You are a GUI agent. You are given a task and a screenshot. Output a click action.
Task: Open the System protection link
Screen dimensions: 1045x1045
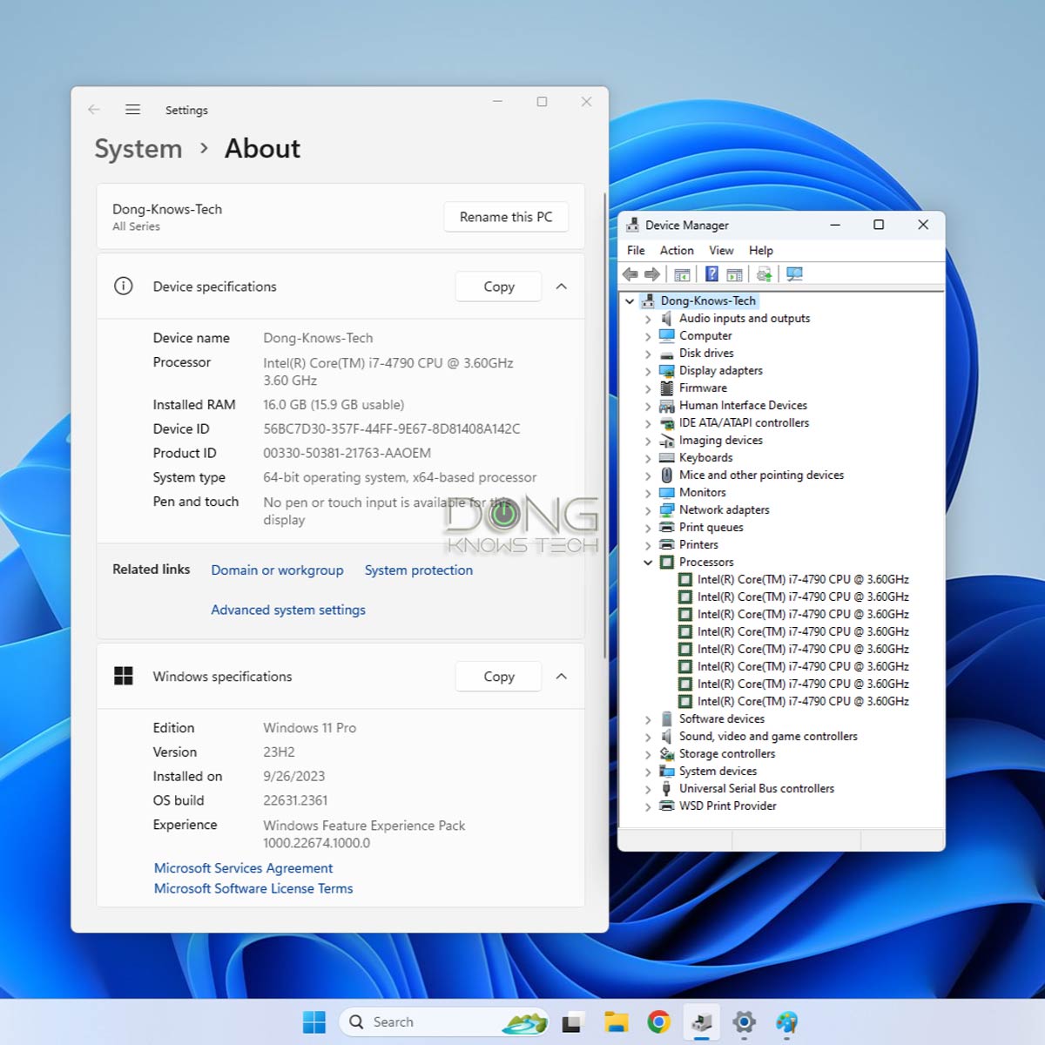coord(419,570)
